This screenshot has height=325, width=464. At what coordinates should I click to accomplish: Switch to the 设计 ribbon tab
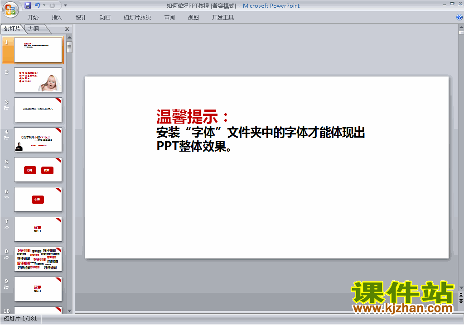click(x=81, y=18)
